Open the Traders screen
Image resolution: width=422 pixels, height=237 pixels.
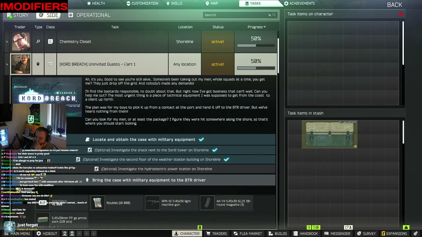point(217,234)
